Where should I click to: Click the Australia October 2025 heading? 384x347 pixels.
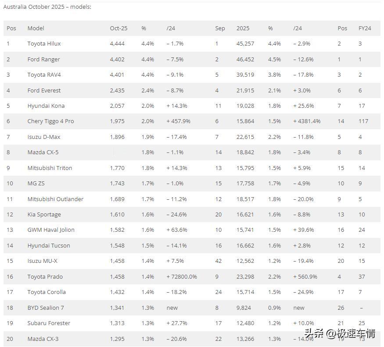click(47, 7)
